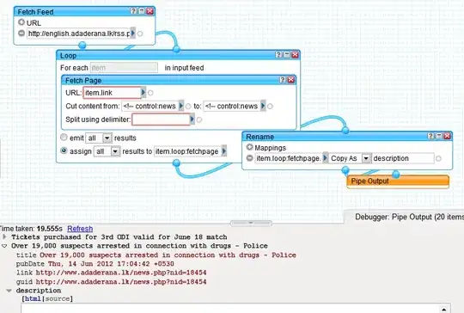The image size is (464, 313).
Task: Click the 'to:' control:news input field
Action: click(x=232, y=106)
